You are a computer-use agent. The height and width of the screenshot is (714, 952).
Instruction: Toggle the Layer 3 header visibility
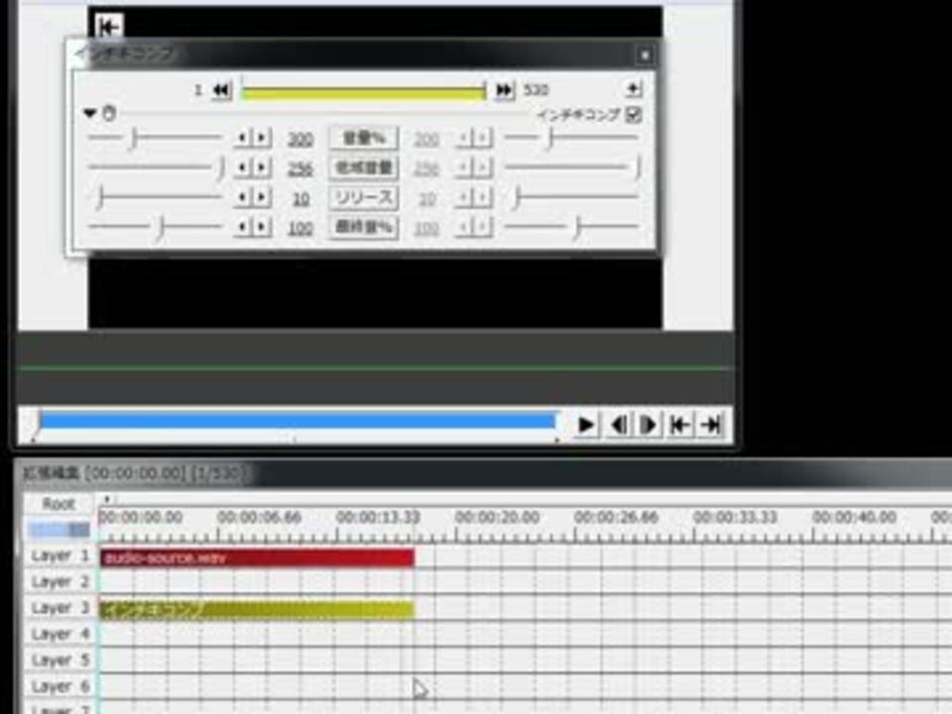coord(59,608)
